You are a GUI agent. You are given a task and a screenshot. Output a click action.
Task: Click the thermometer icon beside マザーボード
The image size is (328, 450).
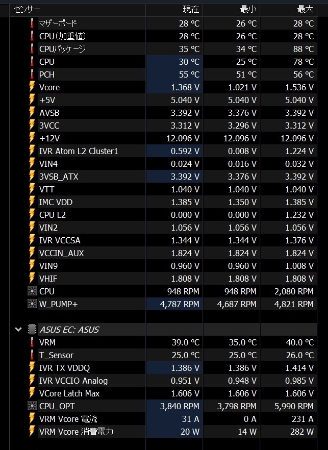coord(32,23)
